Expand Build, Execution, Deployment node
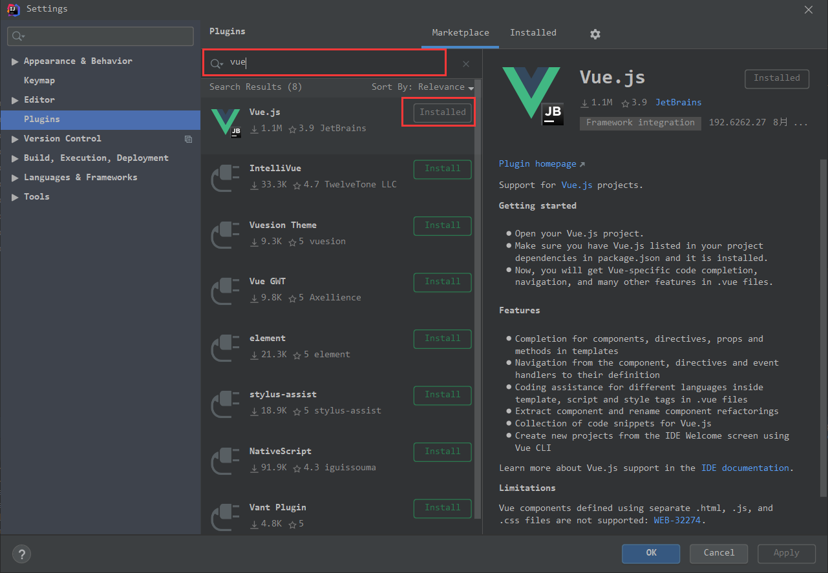 click(x=15, y=158)
